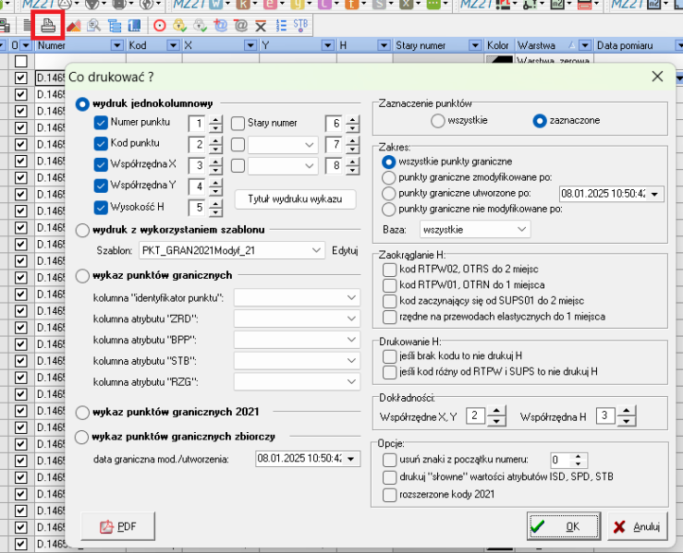The width and height of the screenshot is (683, 553).
Task: Open kolumna atrybutu STB dropdown
Action: (297, 360)
